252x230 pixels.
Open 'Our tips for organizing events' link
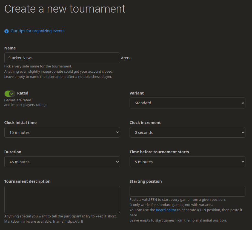pyautogui.click(x=37, y=31)
